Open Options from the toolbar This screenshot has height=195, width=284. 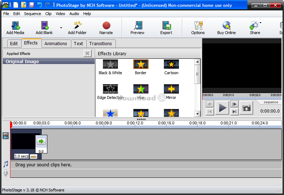click(x=198, y=28)
